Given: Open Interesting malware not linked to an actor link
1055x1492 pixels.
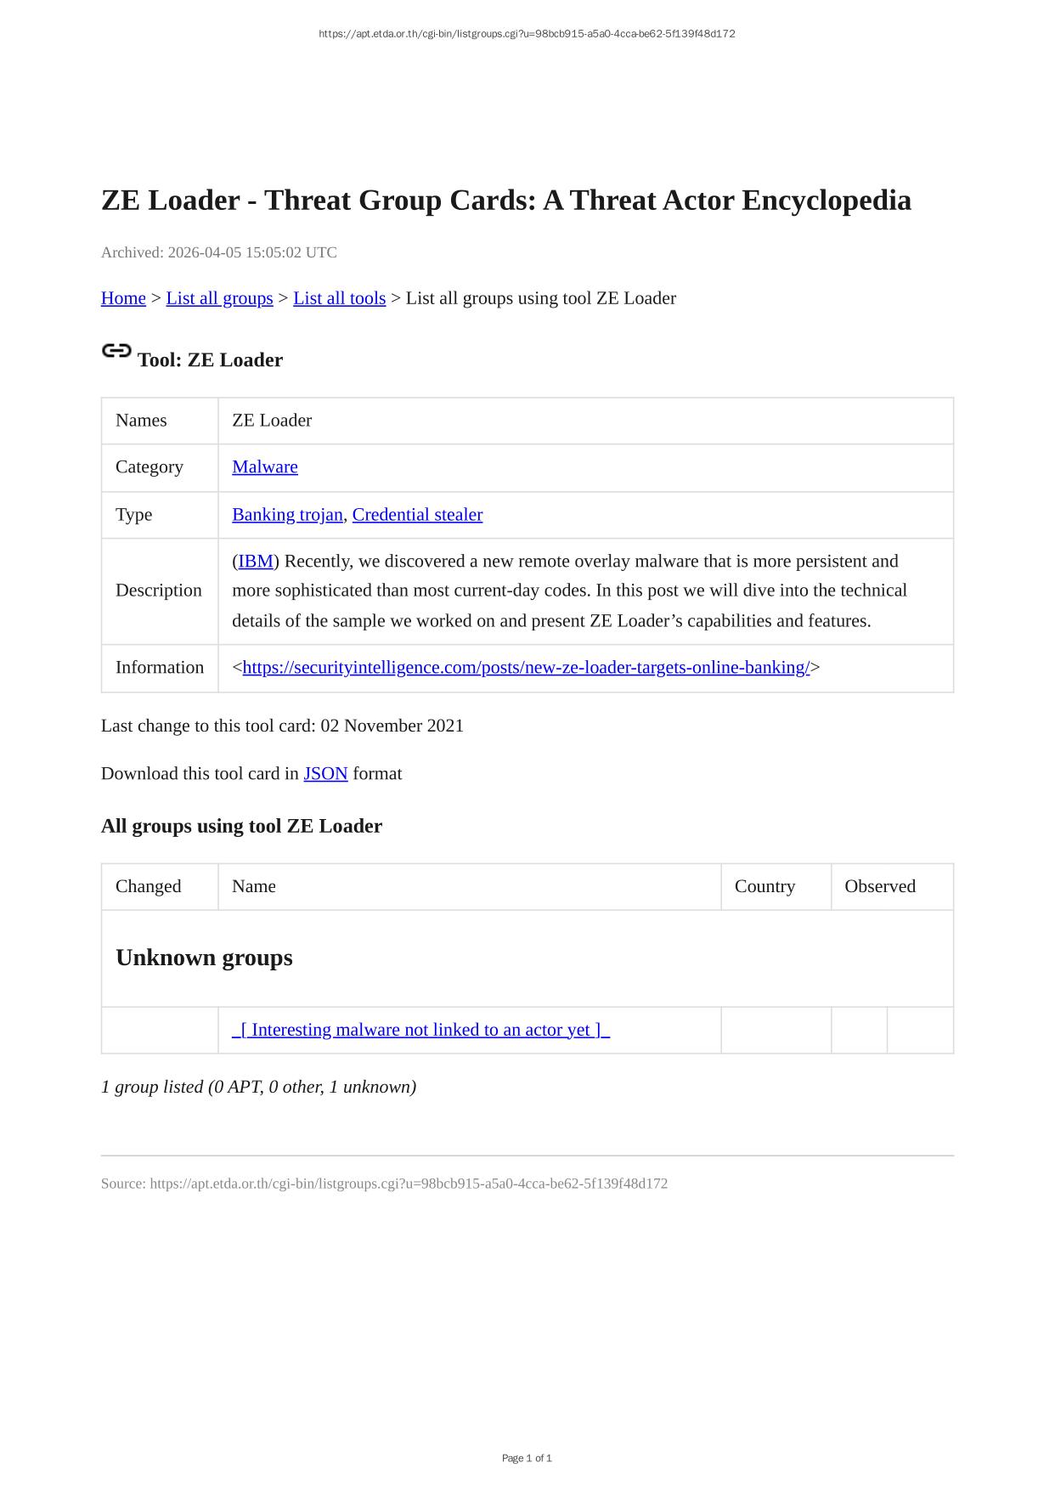Looking at the screenshot, I should coord(420,1030).
